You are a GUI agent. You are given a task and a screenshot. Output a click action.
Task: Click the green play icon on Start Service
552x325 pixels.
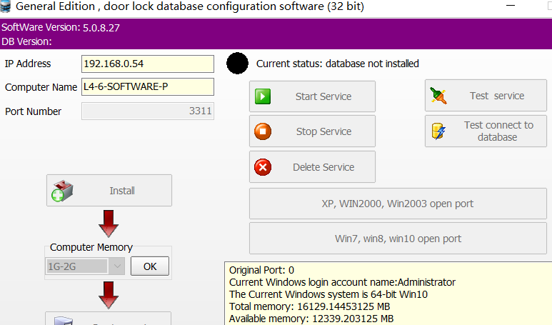click(263, 96)
